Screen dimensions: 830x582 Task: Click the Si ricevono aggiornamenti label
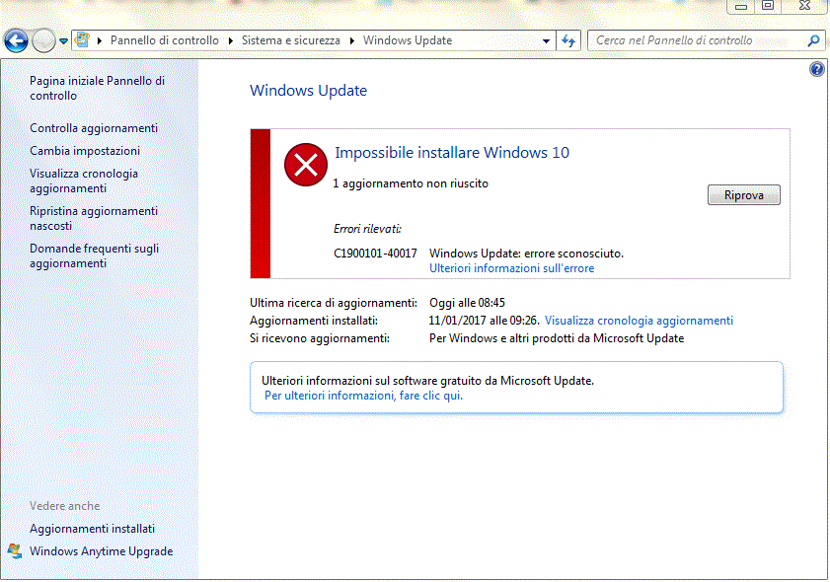pyautogui.click(x=320, y=338)
